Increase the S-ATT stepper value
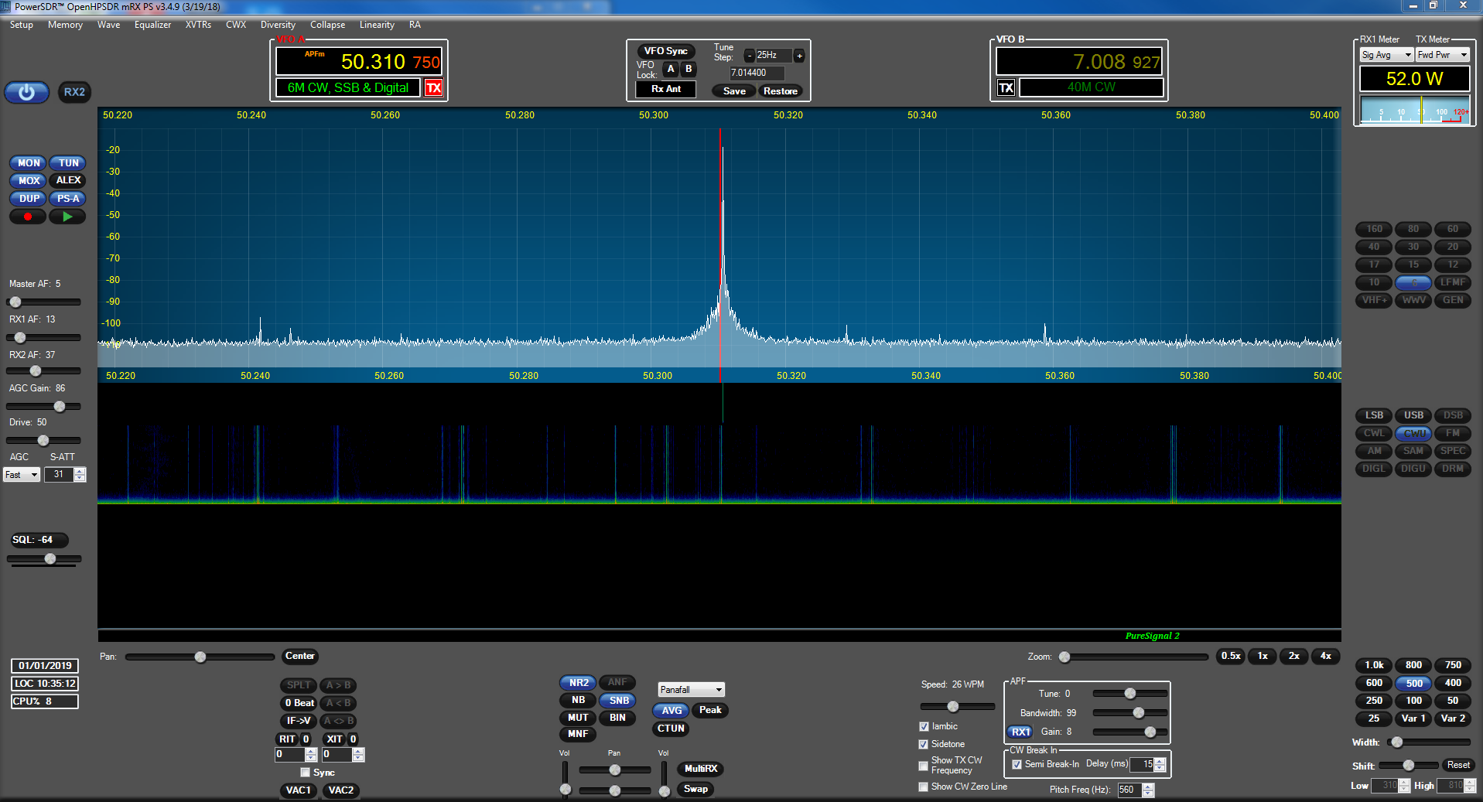The height and width of the screenshot is (802, 1483). click(x=80, y=471)
